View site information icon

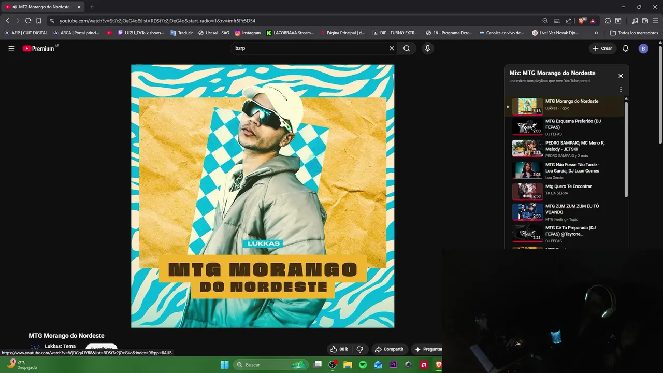pyautogui.click(x=52, y=21)
